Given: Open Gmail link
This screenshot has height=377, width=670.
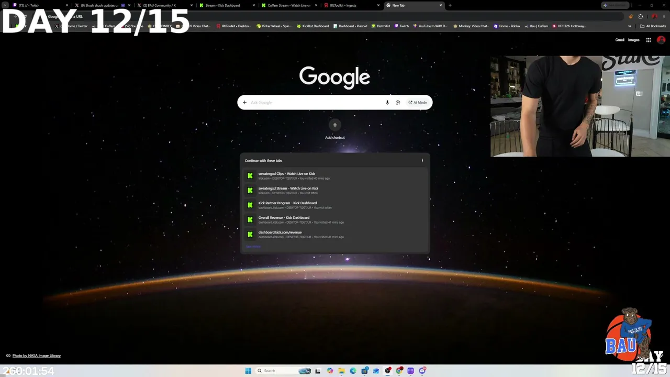Looking at the screenshot, I should click(620, 40).
